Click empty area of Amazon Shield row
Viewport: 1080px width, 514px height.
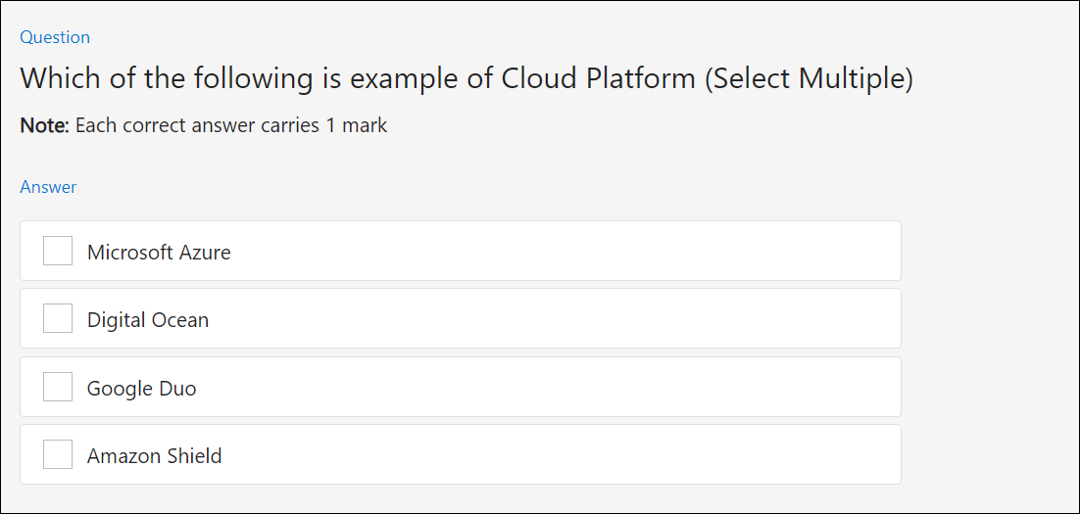click(x=558, y=454)
